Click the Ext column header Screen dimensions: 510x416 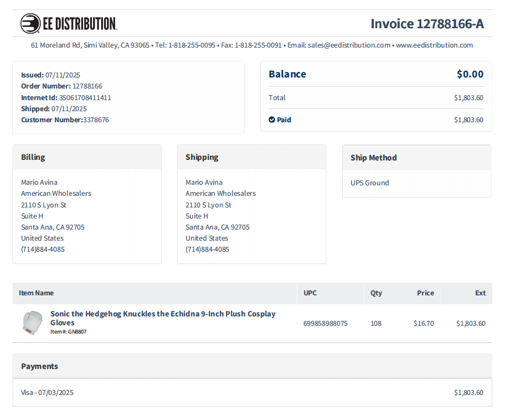480,293
